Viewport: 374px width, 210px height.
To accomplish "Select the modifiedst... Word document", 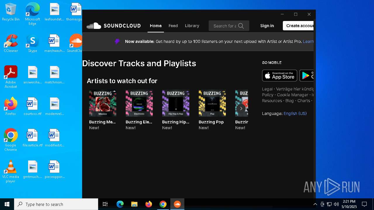I will point(54,138).
